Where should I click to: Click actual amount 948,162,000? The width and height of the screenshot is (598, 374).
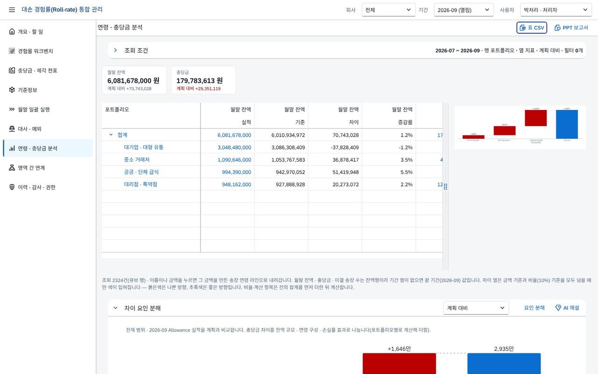[x=236, y=185]
